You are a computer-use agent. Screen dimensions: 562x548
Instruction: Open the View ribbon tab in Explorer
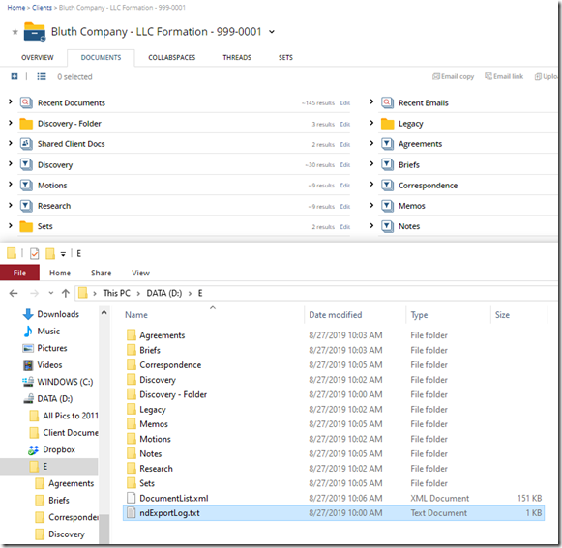point(140,273)
